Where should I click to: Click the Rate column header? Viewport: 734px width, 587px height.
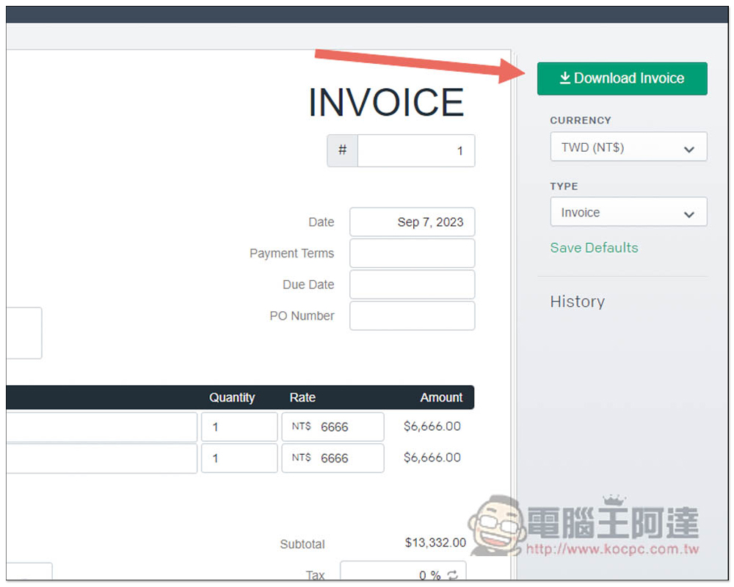(302, 398)
